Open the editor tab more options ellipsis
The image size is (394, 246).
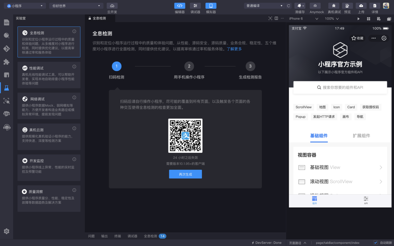tap(283, 18)
